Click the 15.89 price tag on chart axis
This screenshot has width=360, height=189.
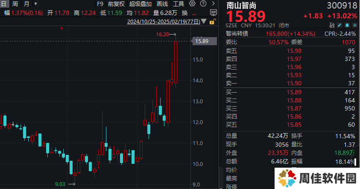pyautogui.click(x=204, y=41)
